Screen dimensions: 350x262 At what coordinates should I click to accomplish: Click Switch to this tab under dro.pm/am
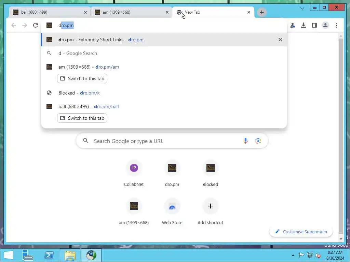click(82, 78)
